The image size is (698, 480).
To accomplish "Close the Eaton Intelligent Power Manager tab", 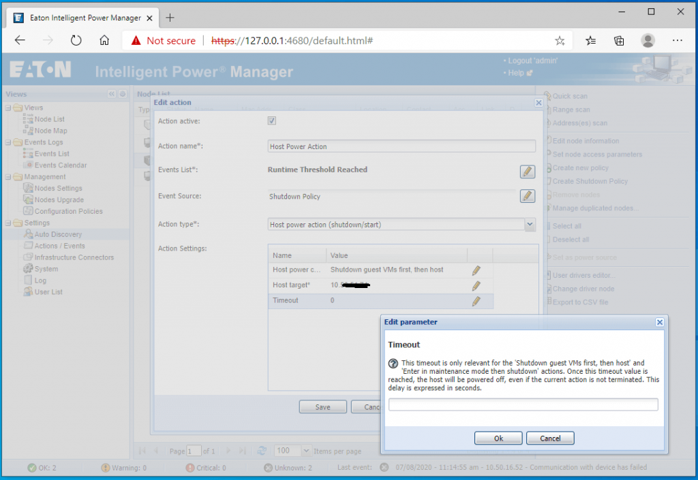I will [149, 18].
